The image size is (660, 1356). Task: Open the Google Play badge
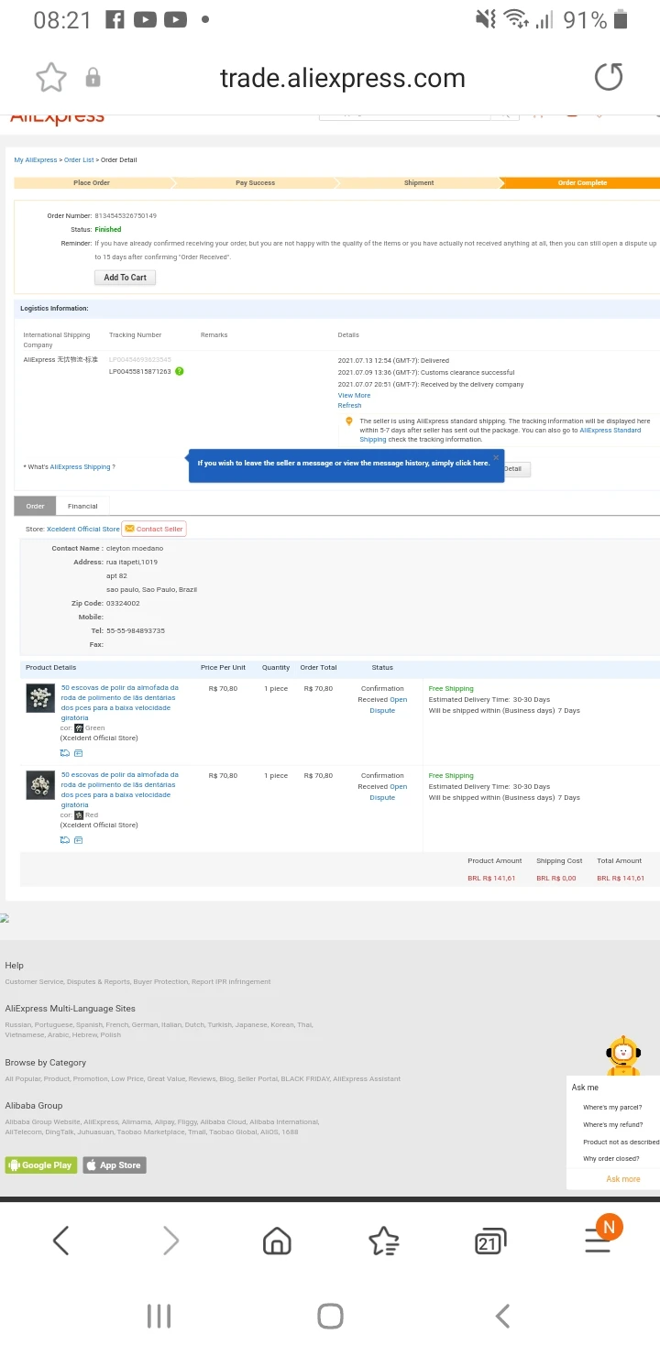pos(41,1165)
